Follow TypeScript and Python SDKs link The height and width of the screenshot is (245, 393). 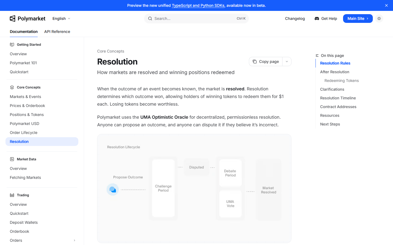(x=198, y=5)
